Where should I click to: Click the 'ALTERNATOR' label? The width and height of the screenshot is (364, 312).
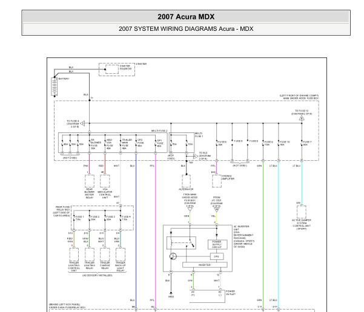(x=186, y=189)
